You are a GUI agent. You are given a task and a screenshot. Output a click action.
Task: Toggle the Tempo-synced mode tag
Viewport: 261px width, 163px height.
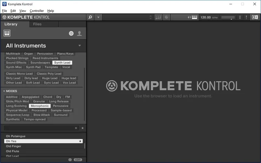(x=34, y=120)
